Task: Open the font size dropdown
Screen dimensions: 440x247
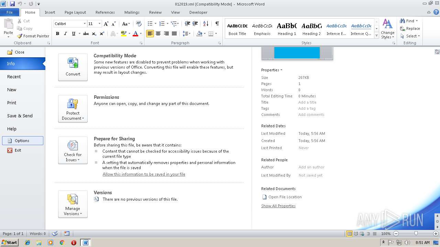Action: pyautogui.click(x=100, y=24)
